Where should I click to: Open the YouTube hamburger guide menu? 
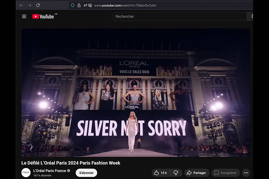(24, 16)
